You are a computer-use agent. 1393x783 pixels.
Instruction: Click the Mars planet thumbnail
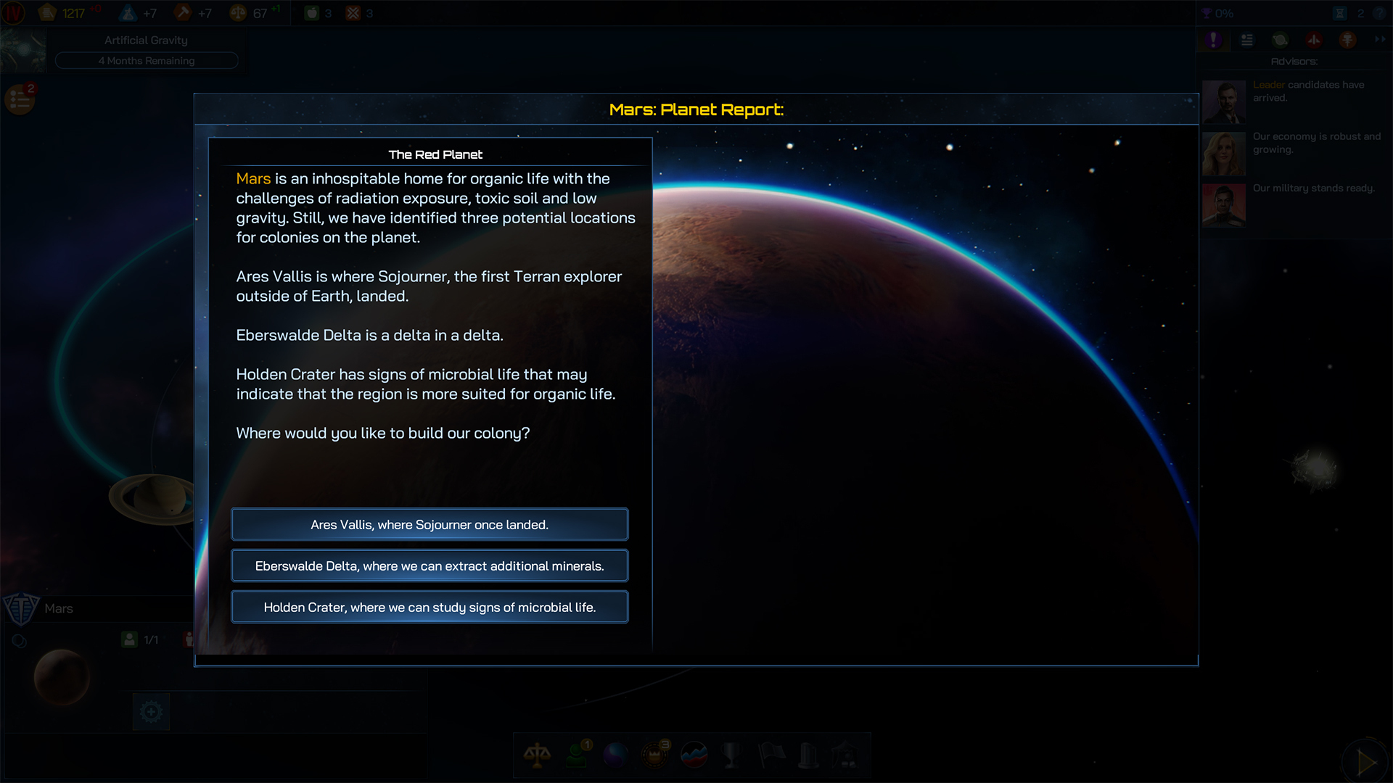point(62,677)
